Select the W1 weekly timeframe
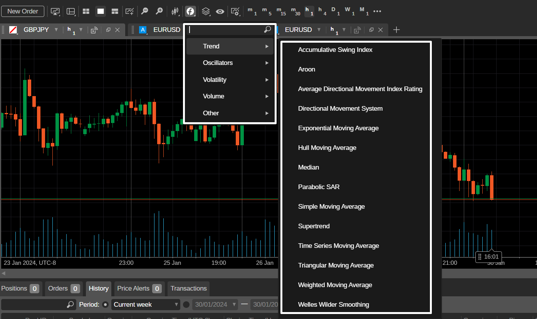This screenshot has width=537, height=319. tap(350, 11)
